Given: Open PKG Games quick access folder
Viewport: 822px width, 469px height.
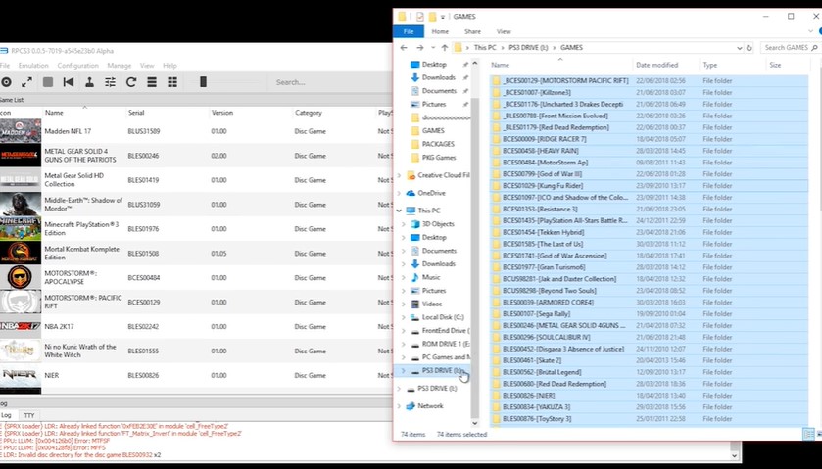Looking at the screenshot, I should pyautogui.click(x=439, y=158).
